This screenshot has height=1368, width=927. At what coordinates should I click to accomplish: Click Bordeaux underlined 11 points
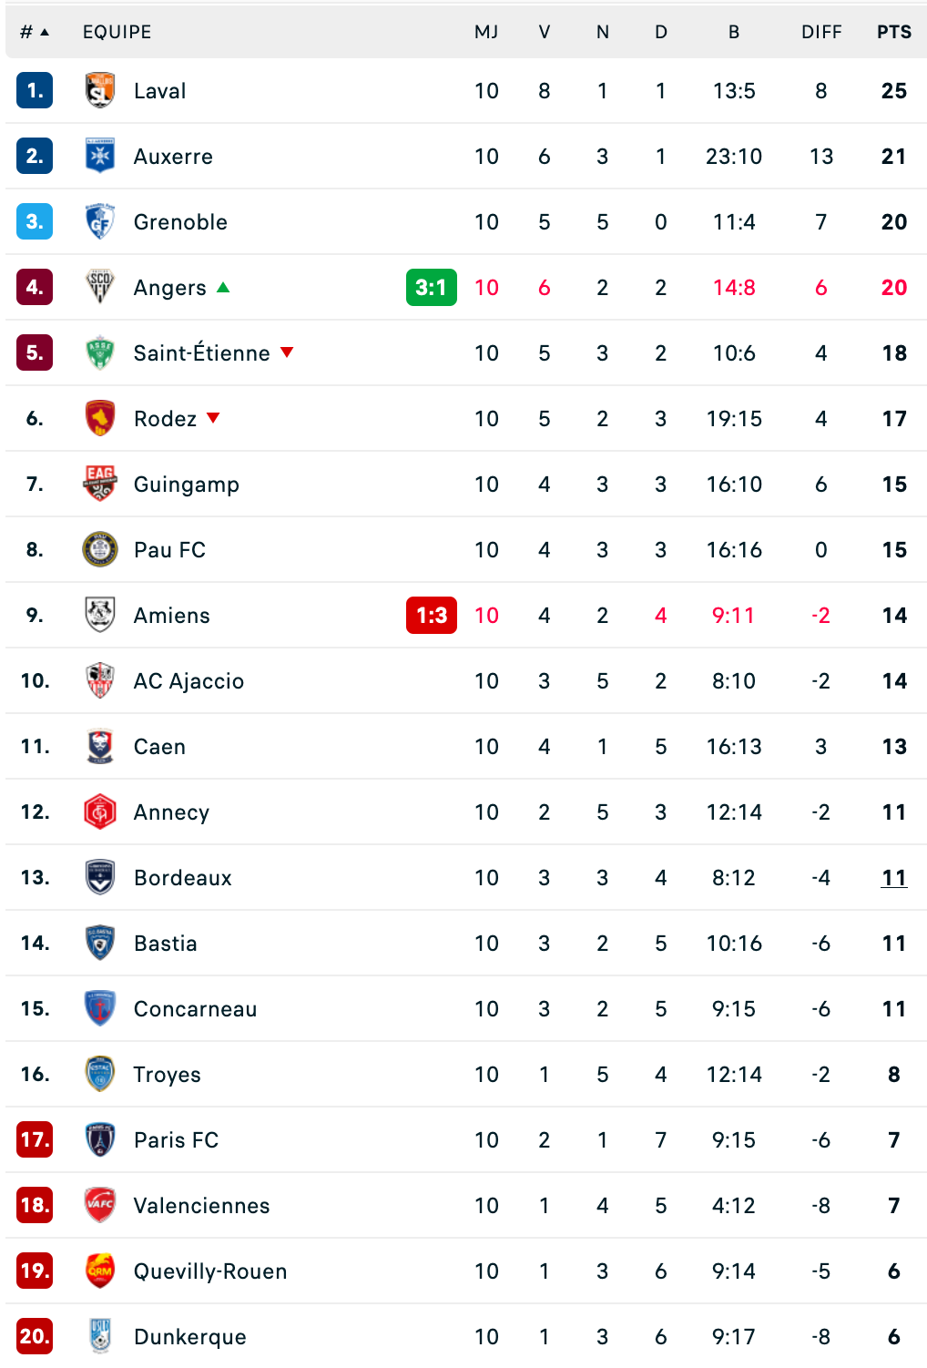893,877
